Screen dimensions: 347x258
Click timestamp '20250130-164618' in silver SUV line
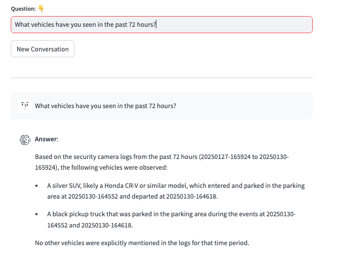191,196
